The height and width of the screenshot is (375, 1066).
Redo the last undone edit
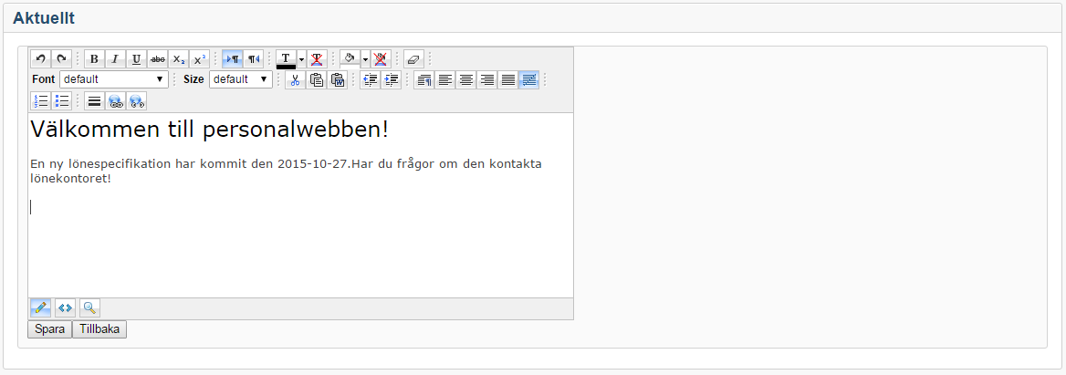62,58
